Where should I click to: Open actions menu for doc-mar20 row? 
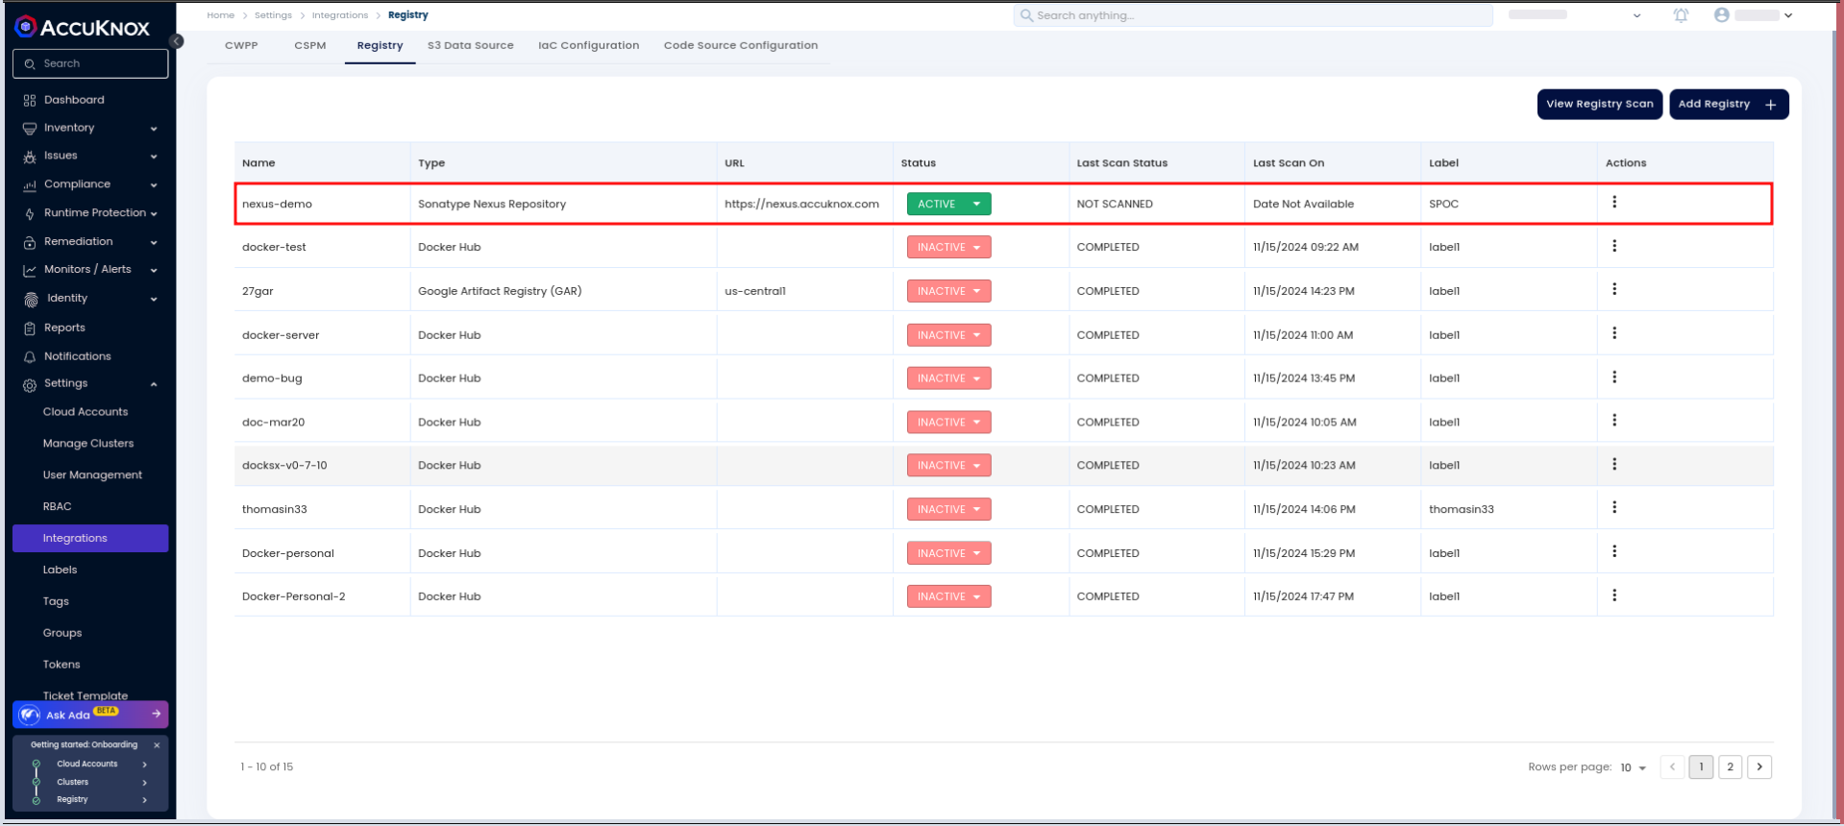pyautogui.click(x=1614, y=421)
